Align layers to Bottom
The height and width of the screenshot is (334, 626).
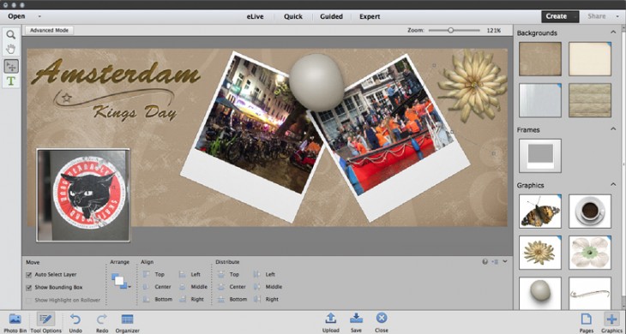point(158,299)
